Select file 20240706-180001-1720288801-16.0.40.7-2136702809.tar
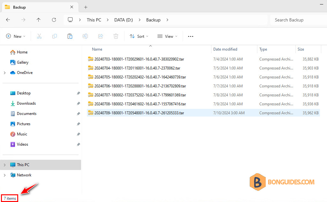Viewport: 327px width, 202px height. tap(203, 86)
